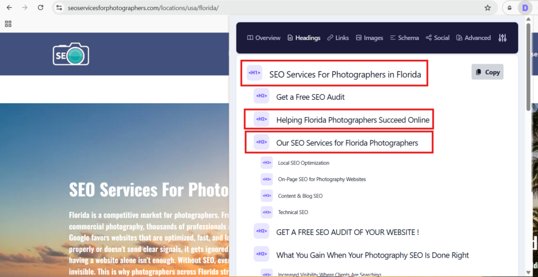
Task: Click the site info icon in address bar
Action: [59, 8]
